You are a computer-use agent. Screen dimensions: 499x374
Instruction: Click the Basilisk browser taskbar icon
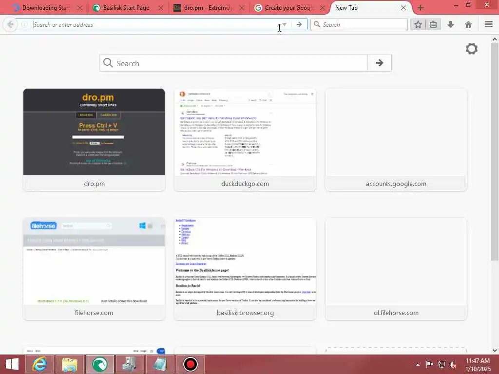[100, 364]
